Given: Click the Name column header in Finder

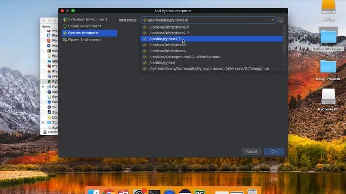Looking at the screenshot, I should point(45,26).
